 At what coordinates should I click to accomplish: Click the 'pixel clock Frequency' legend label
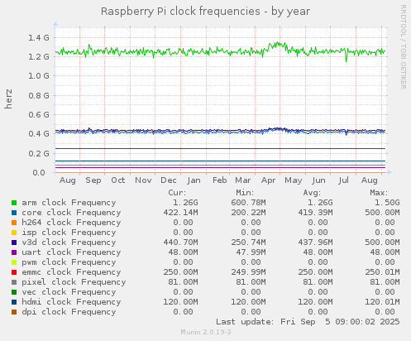[x=74, y=282]
